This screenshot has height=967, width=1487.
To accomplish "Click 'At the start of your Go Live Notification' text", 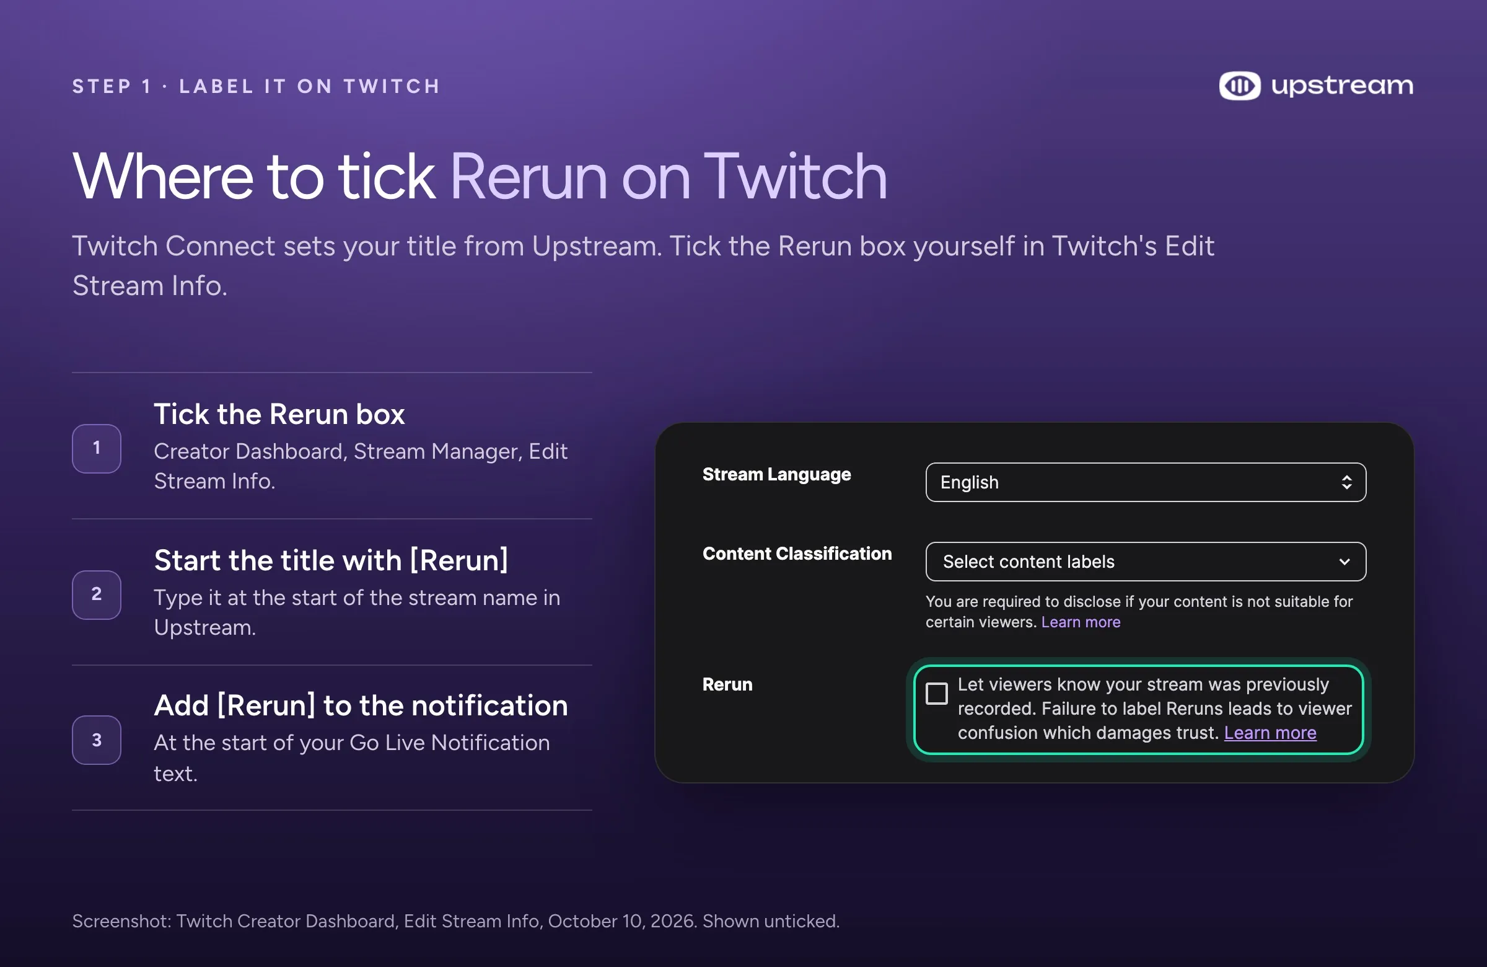I will 352,757.
